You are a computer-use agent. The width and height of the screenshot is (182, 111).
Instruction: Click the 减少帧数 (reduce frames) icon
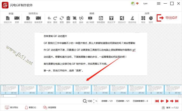(90, 18)
